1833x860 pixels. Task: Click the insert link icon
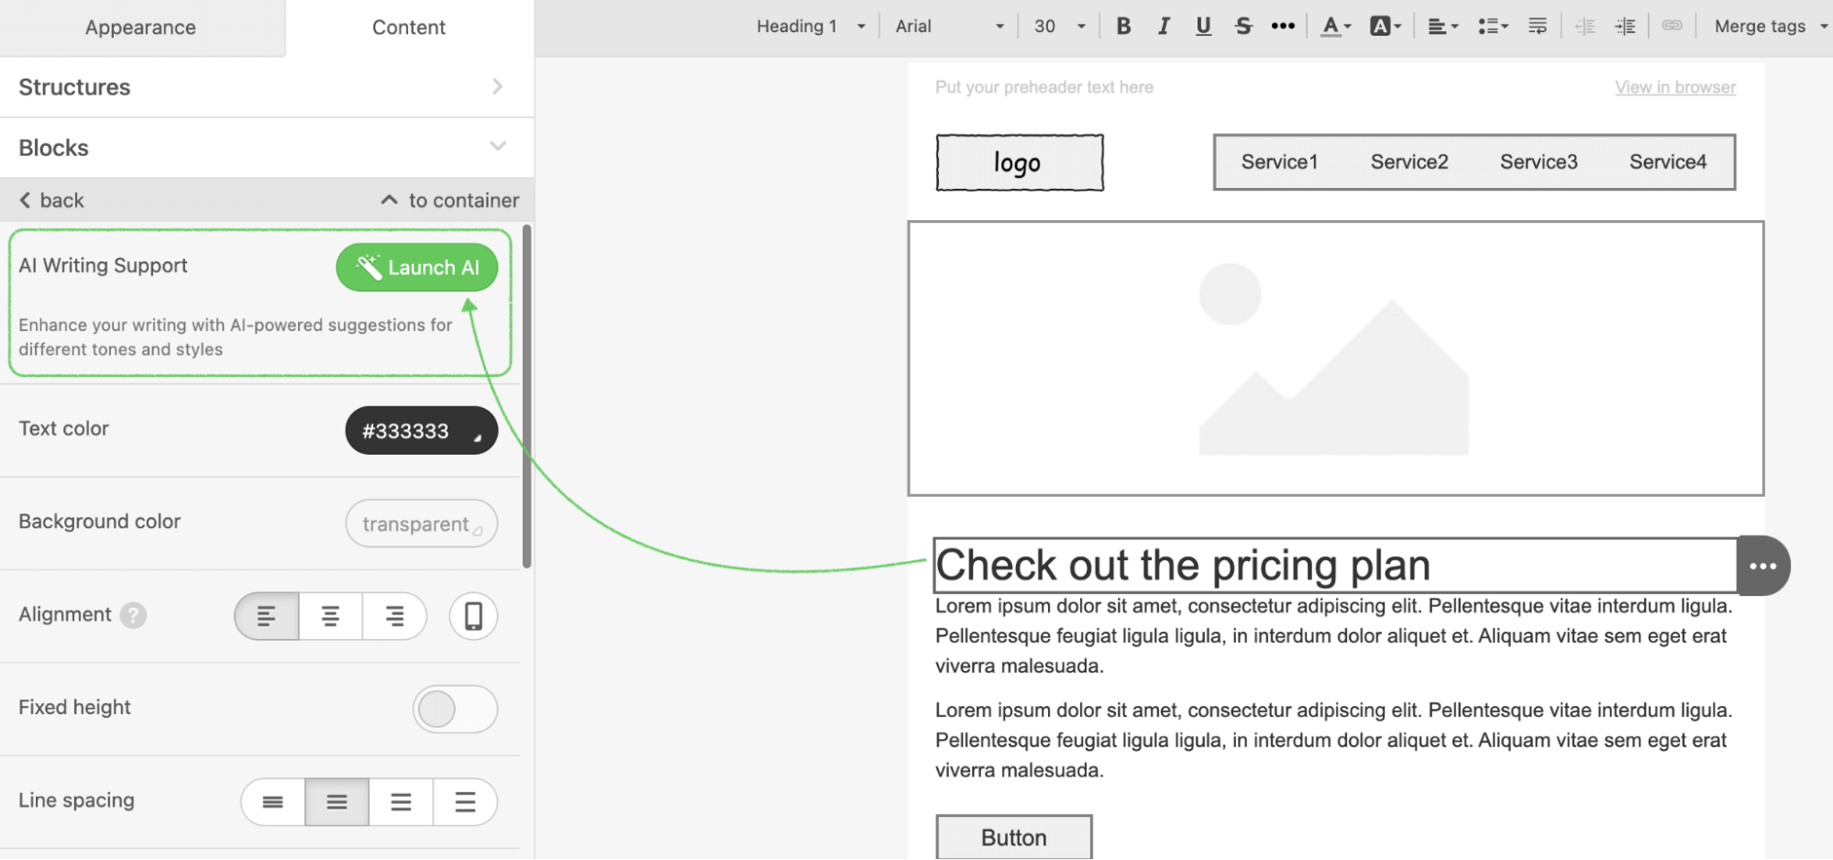click(x=1672, y=27)
